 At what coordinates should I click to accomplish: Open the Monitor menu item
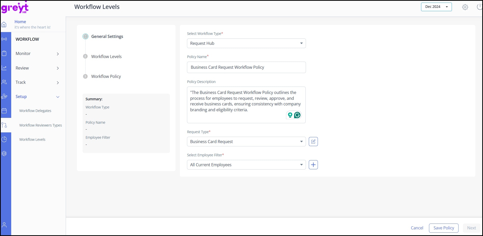(x=23, y=53)
